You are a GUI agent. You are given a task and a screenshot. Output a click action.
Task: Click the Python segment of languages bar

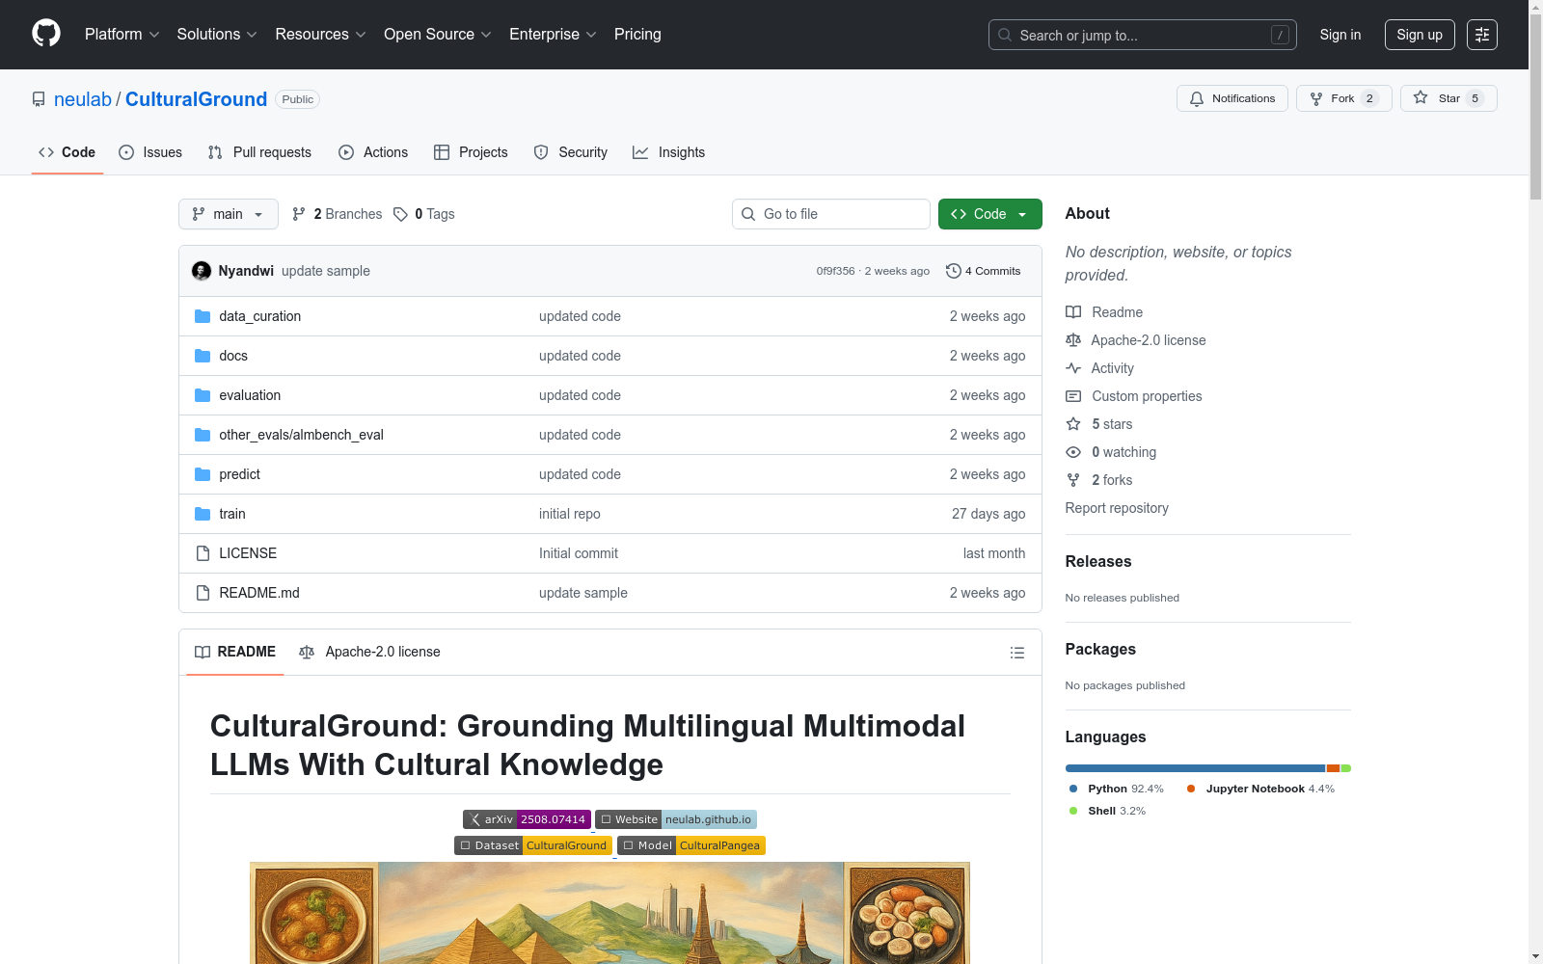pos(1195,768)
